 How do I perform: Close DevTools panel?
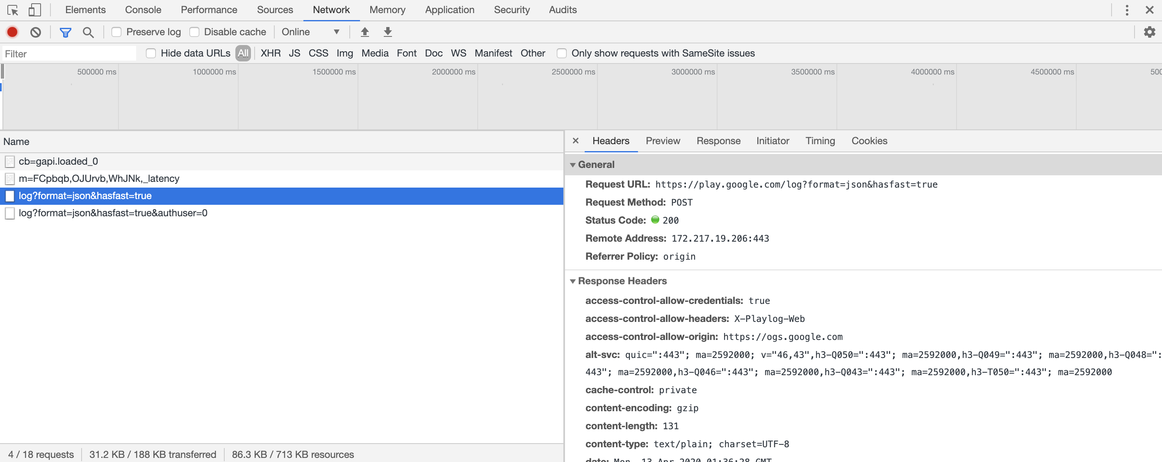click(x=1149, y=10)
